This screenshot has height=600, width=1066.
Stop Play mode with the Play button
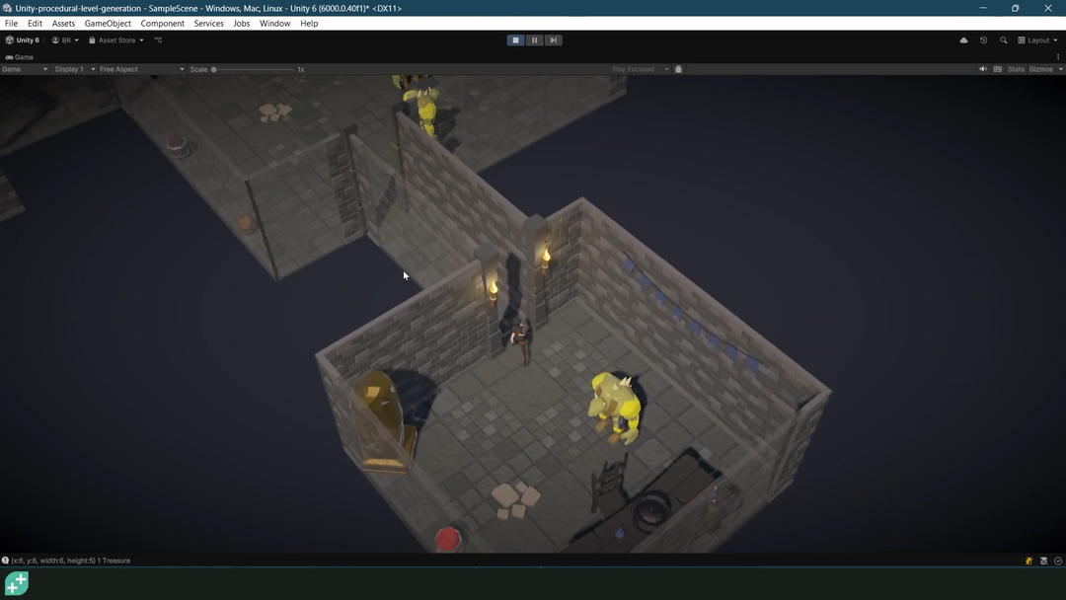click(515, 39)
